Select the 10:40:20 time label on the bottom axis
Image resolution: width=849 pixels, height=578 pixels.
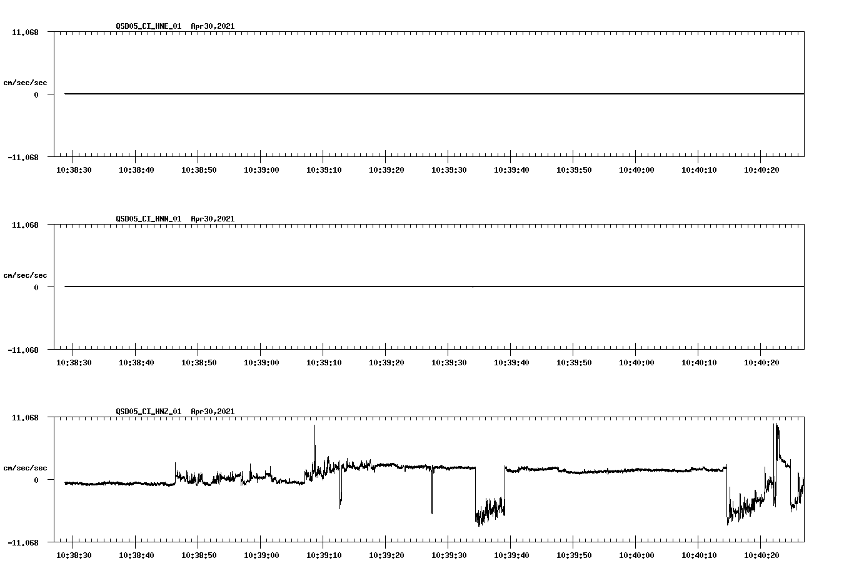[760, 555]
